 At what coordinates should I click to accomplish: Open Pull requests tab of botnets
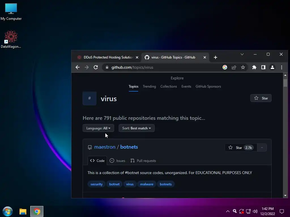(x=143, y=160)
